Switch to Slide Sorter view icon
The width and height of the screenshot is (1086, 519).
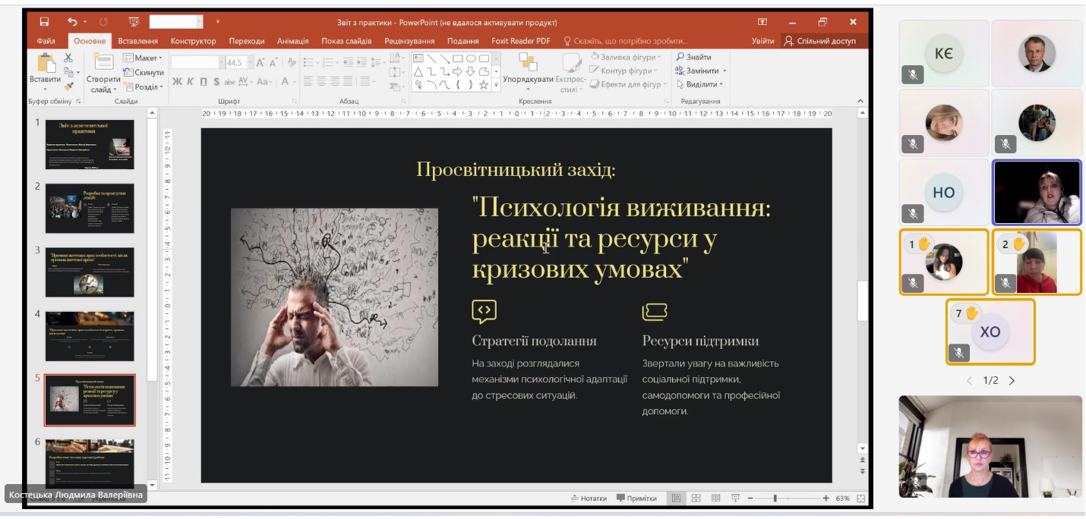pyautogui.click(x=696, y=499)
